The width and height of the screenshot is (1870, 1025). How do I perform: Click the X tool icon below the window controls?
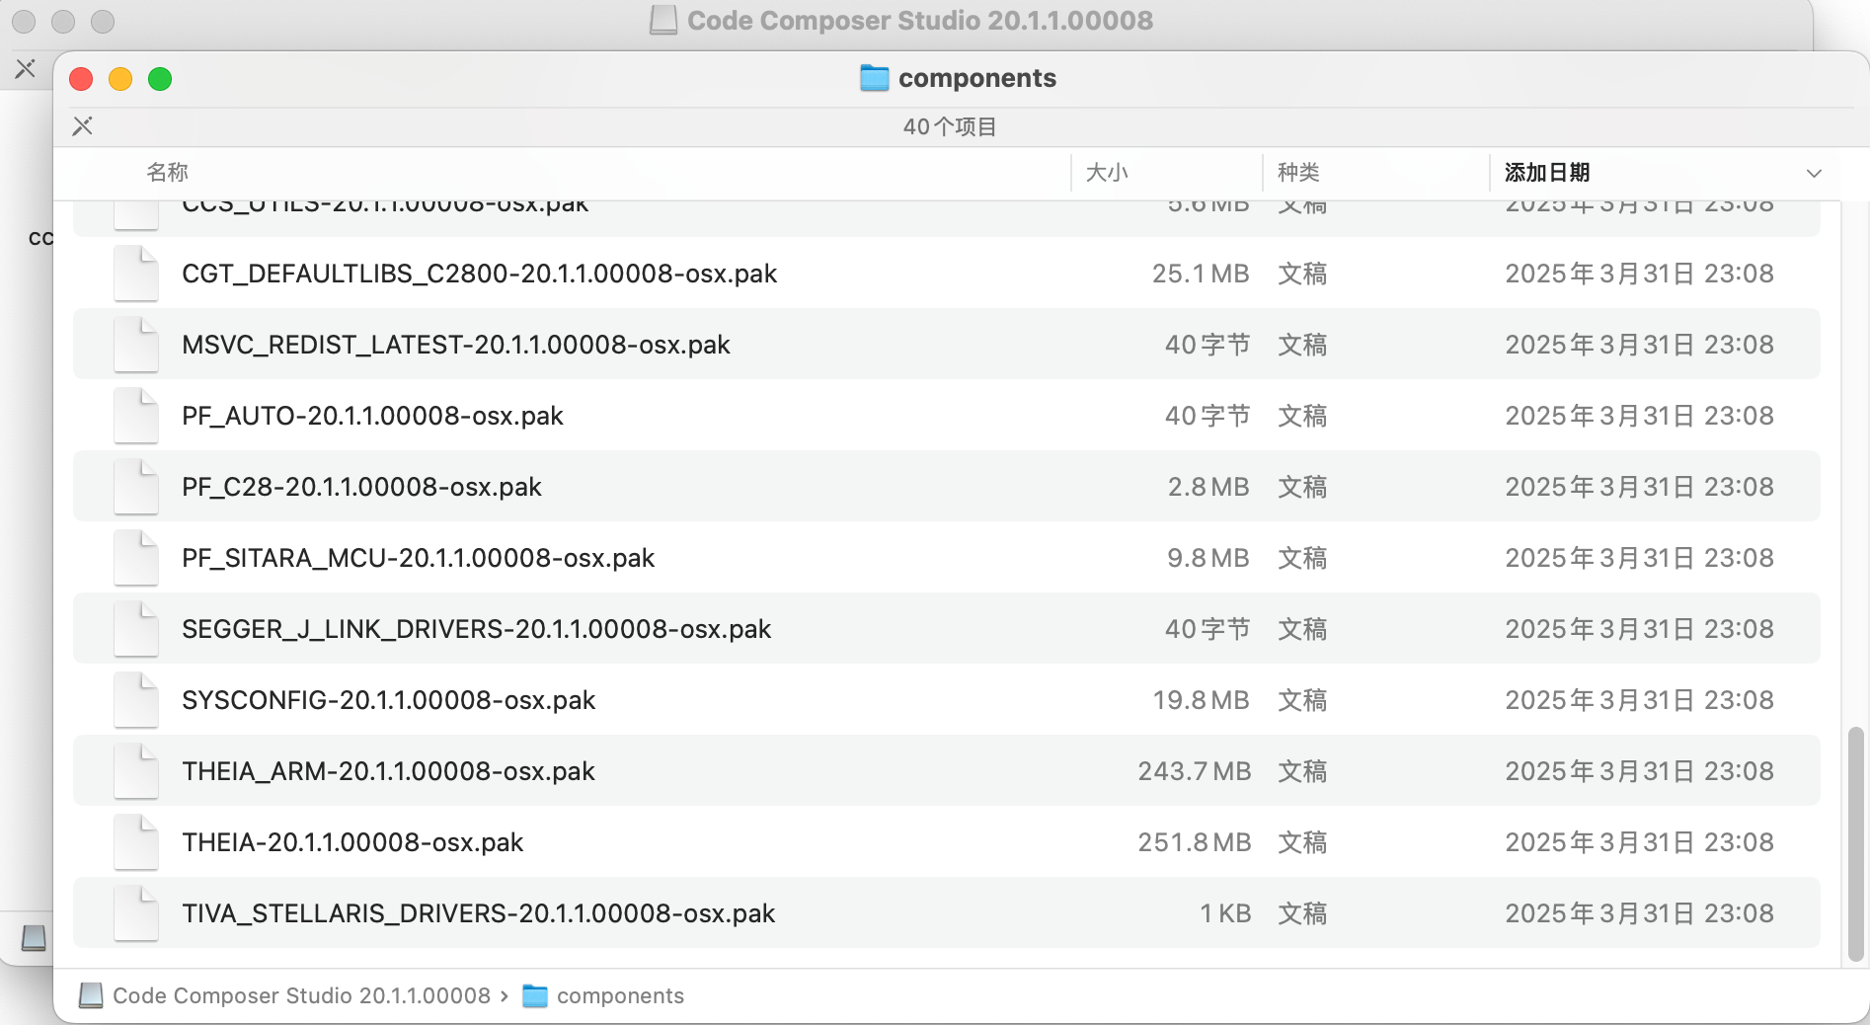83,125
